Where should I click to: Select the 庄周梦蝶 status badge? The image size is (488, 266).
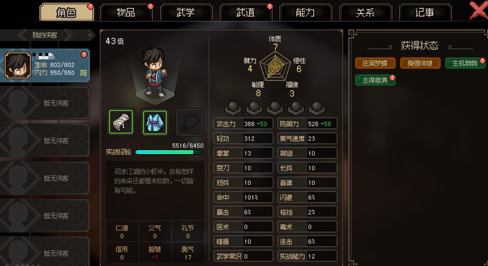click(375, 63)
